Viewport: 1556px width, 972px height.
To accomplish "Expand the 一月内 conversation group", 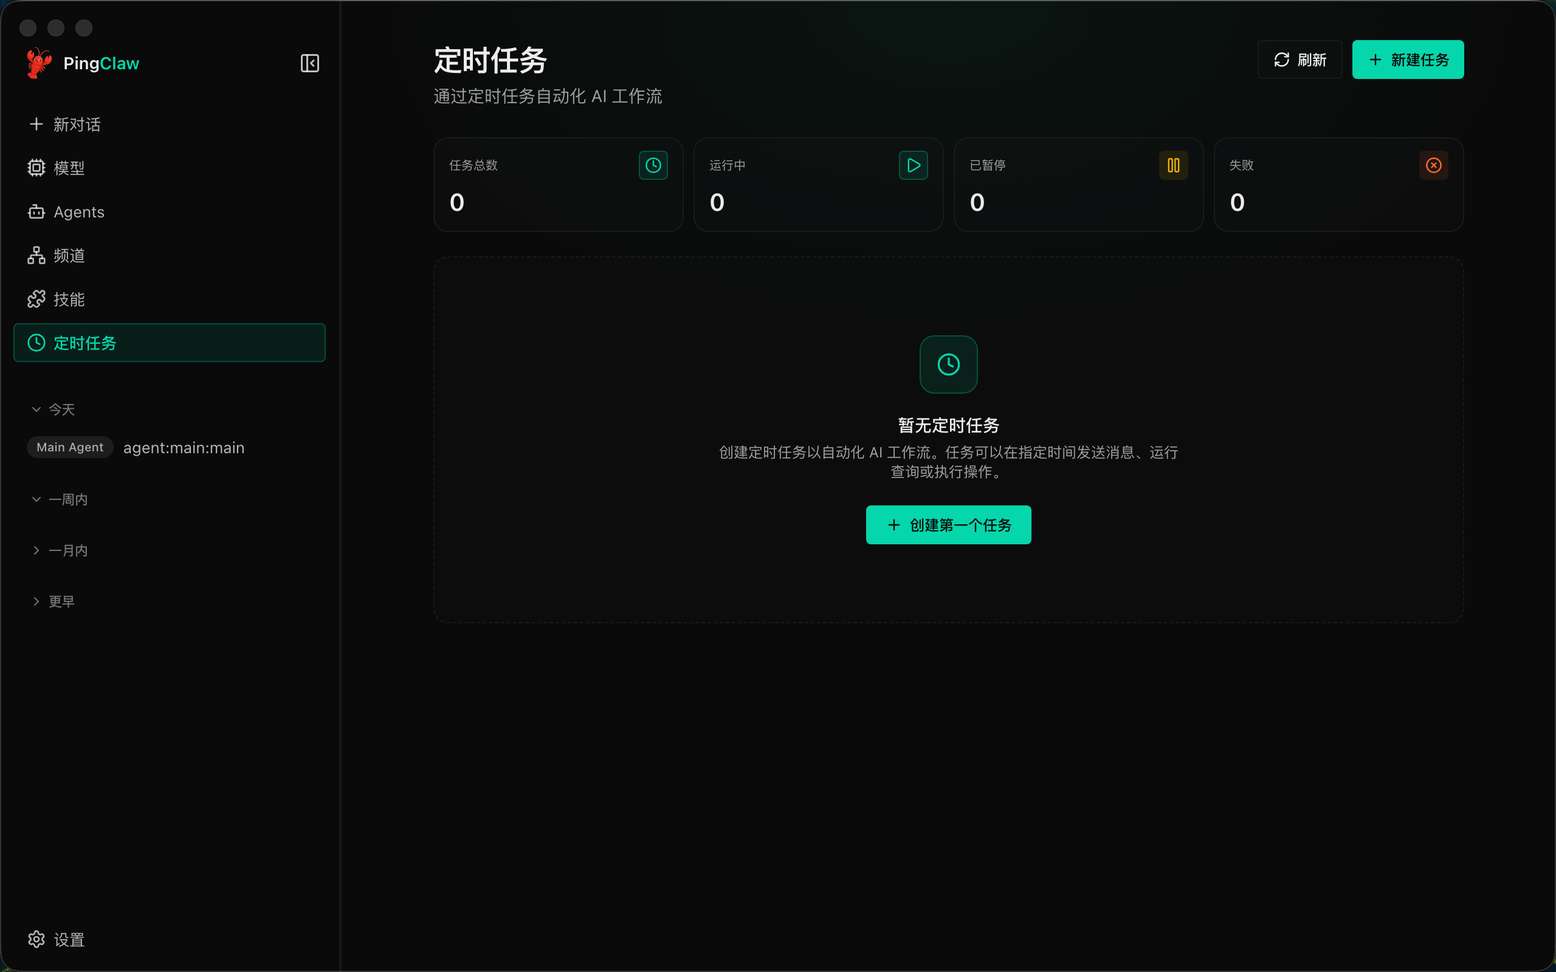I will 36,550.
